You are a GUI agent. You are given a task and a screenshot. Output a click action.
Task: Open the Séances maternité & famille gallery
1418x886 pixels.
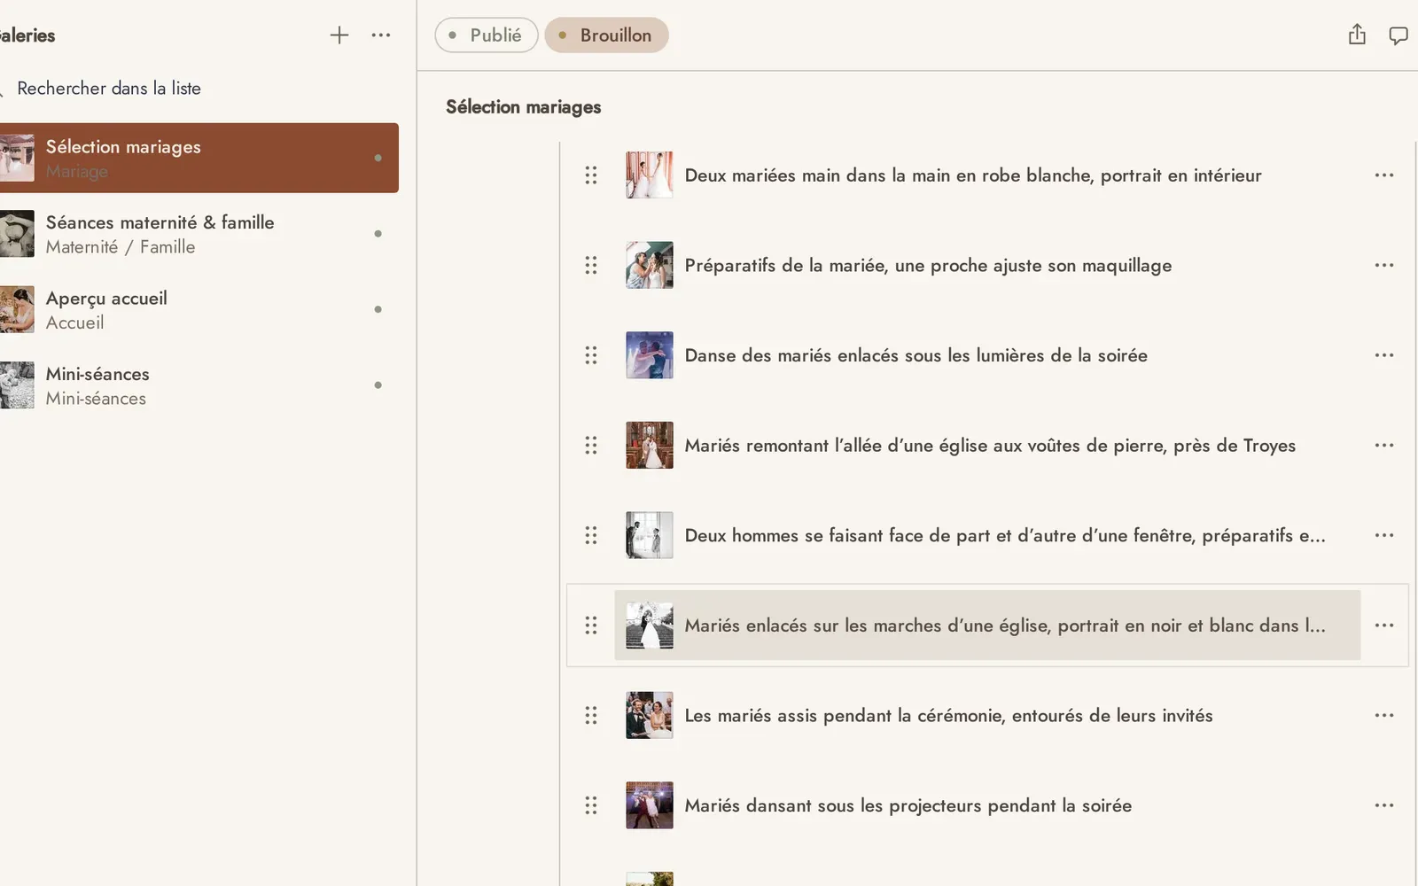click(x=199, y=234)
